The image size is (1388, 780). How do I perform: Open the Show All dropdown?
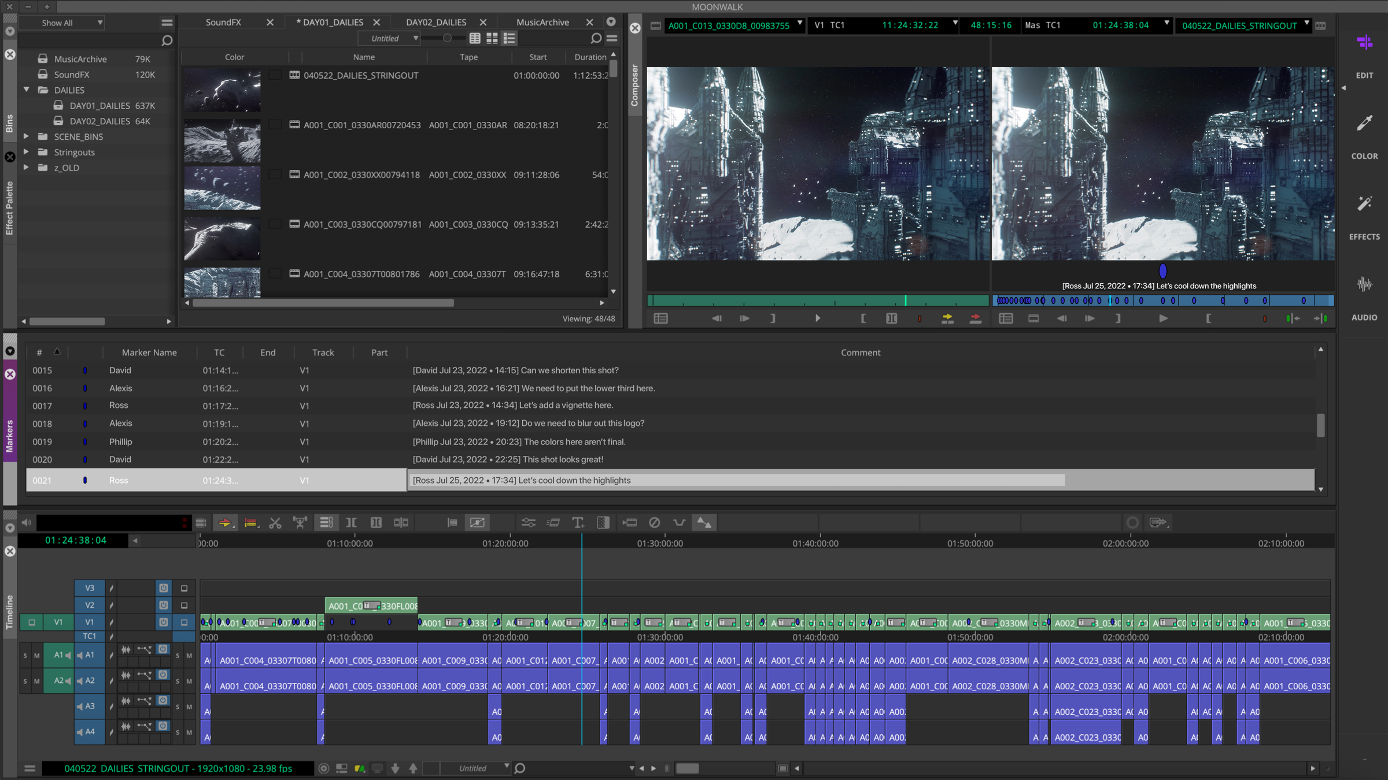(62, 23)
